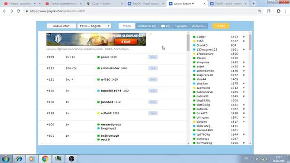Bookmark page with star icon
Screen dimensions: 290x163
[260, 11]
